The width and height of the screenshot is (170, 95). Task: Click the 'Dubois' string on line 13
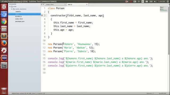(82, 51)
